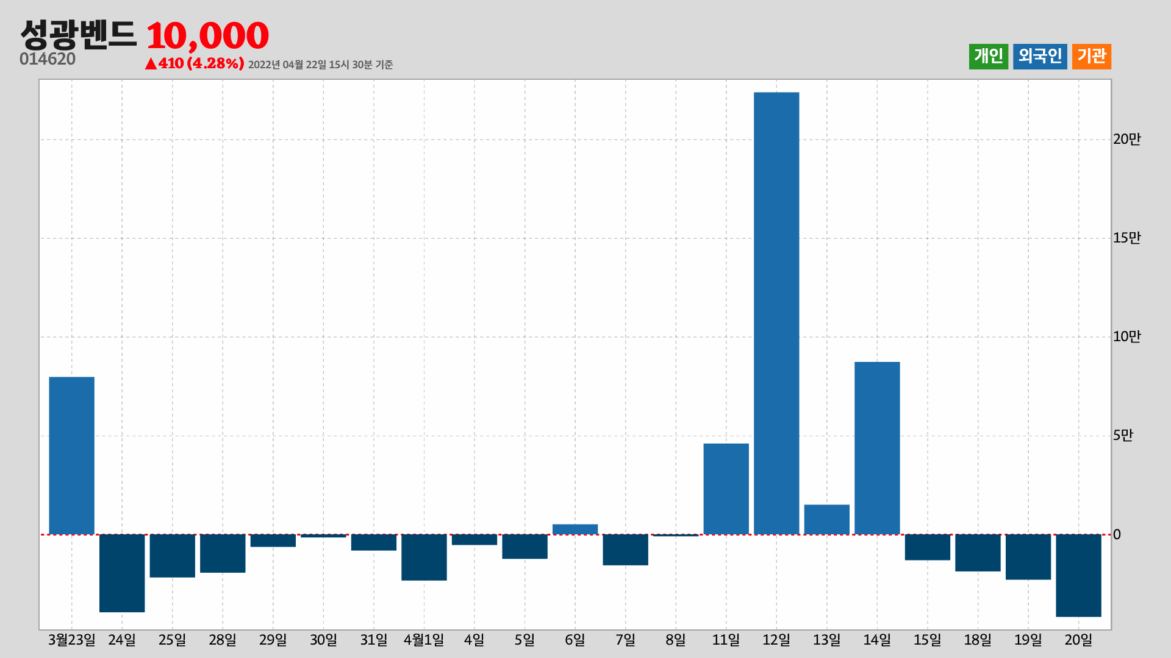This screenshot has height=658, width=1171.
Task: Click the 7일 negative bar
Action: 625,550
